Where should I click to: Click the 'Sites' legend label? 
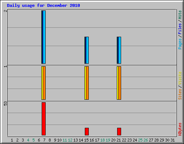tap(180, 94)
